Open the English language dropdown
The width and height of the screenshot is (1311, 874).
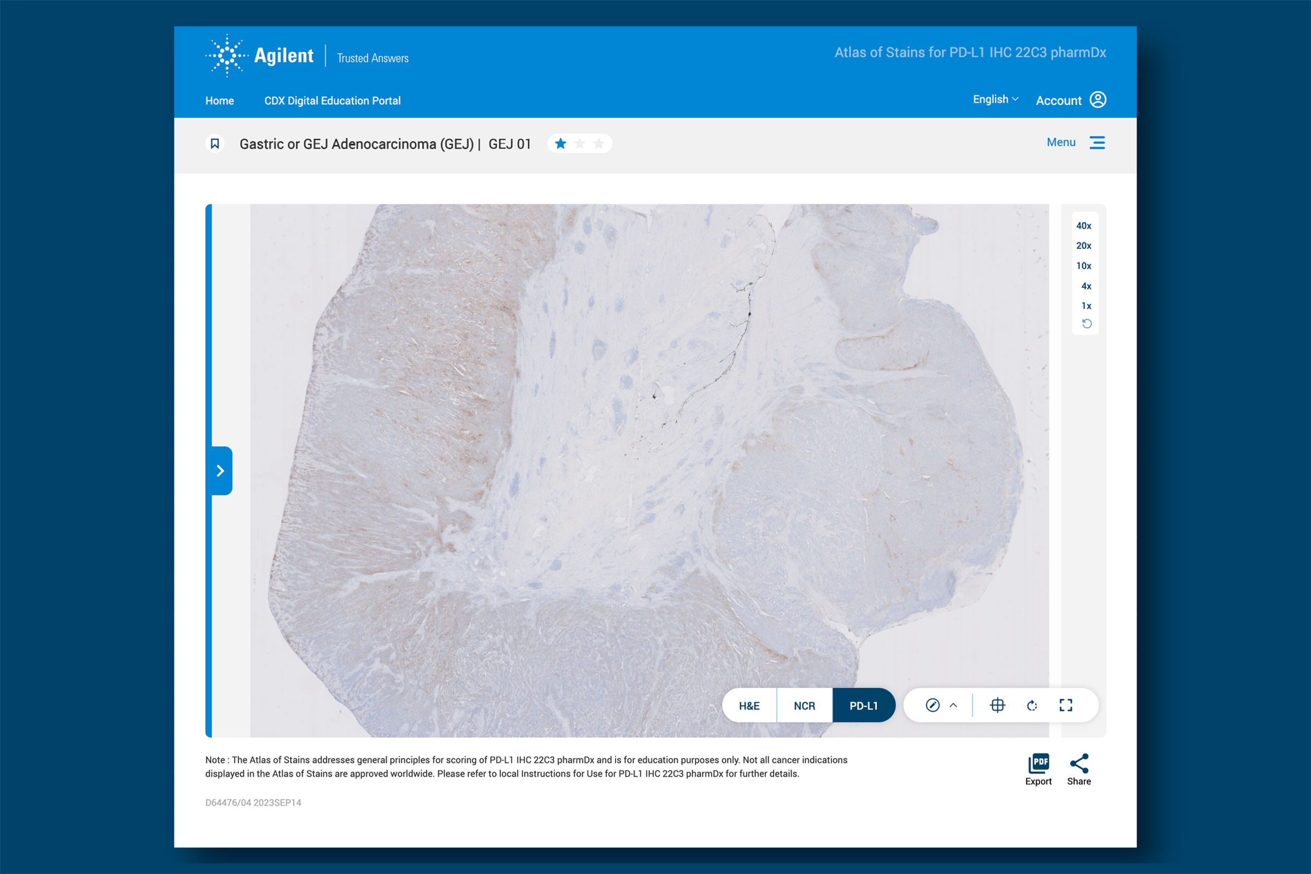click(x=995, y=99)
